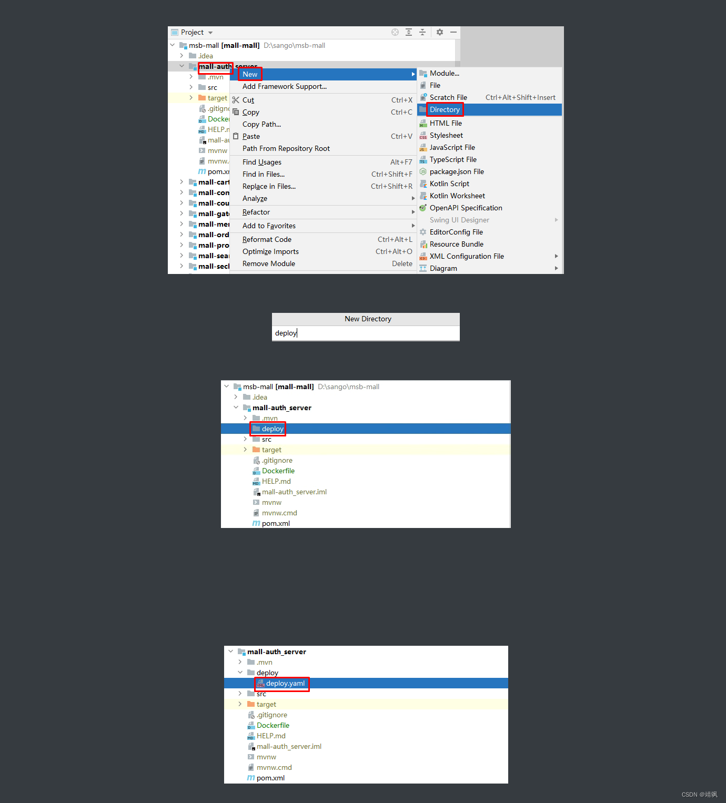Screen dimensions: 726x803
Task: Open Project panel settings gear
Action: [x=440, y=32]
